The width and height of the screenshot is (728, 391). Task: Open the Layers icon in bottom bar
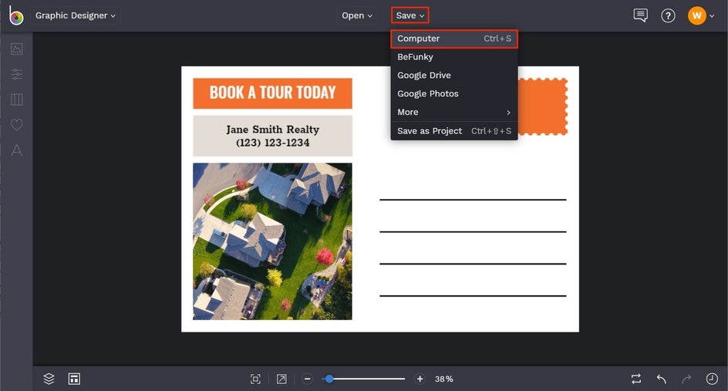tap(49, 379)
